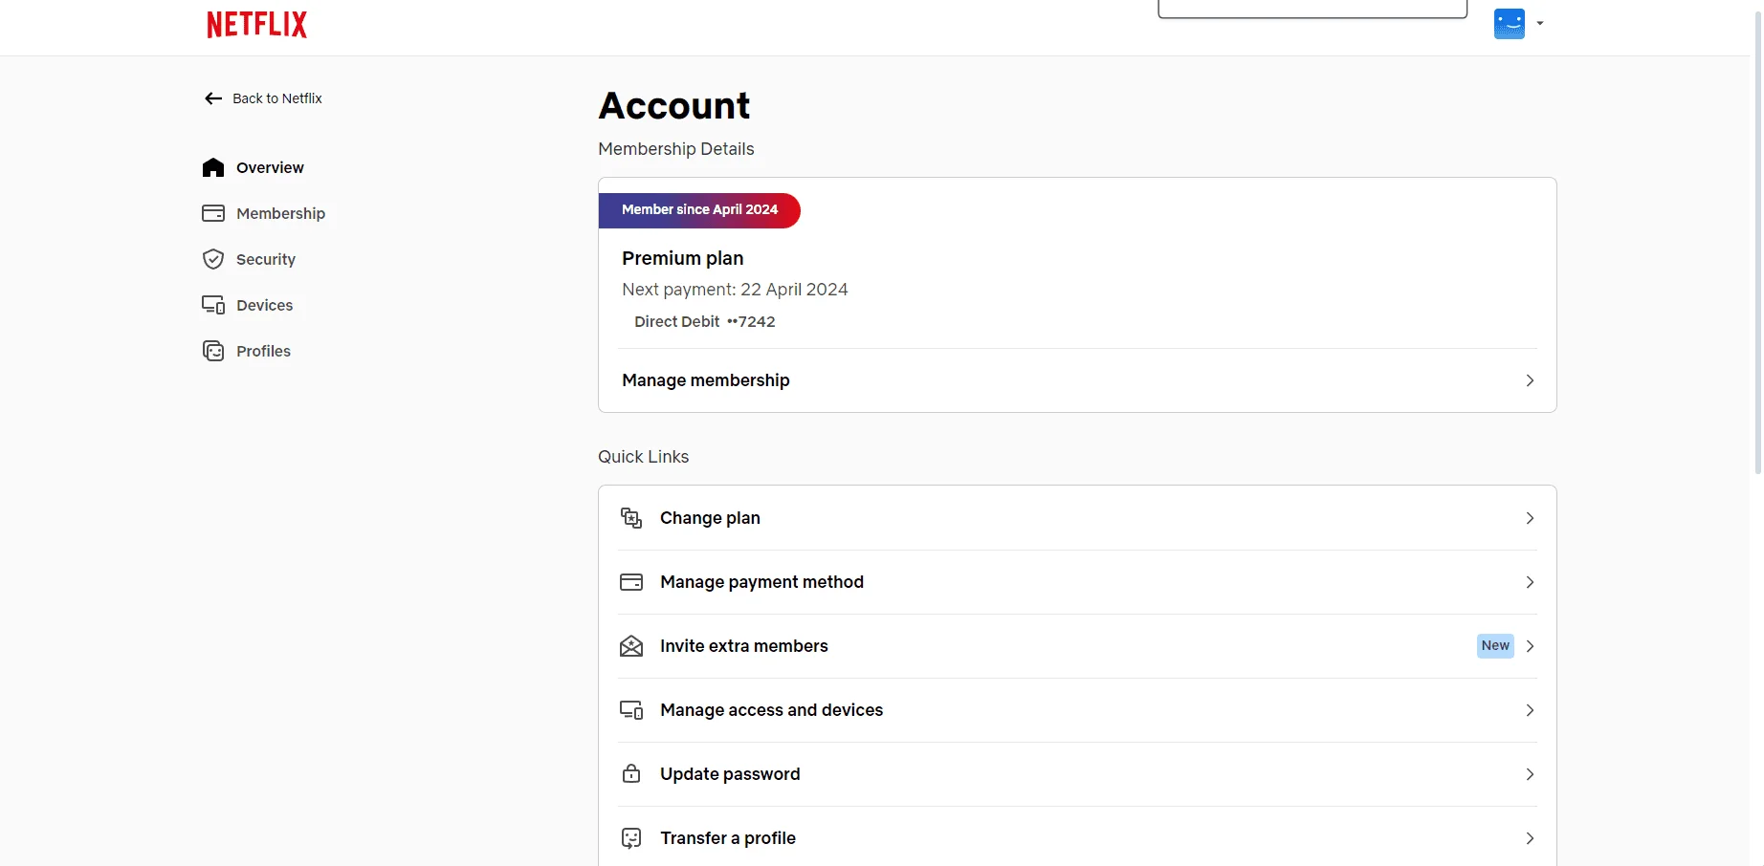
Task: Select Overview in the sidebar
Action: click(x=254, y=167)
